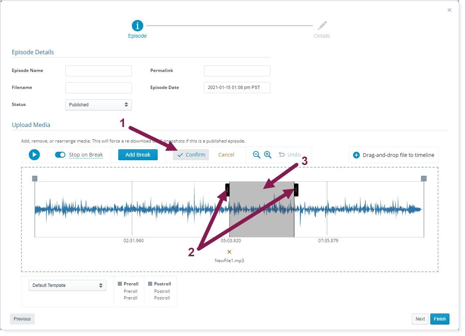Screen dimensions: 465x336
Task: Click the checkmark icon on Confirm
Action: click(x=180, y=155)
